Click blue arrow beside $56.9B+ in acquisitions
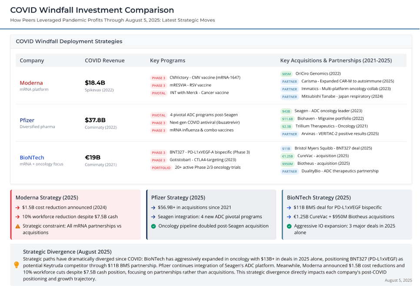 (153, 207)
